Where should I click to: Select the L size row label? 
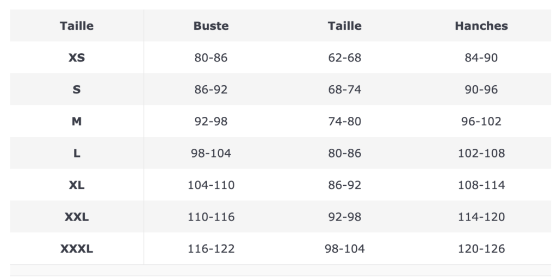[77, 153]
